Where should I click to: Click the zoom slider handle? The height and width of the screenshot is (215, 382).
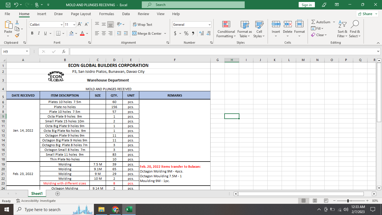click(348, 201)
